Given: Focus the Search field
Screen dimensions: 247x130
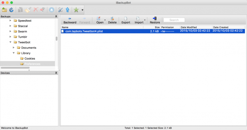Looking at the screenshot, I should (174, 20).
